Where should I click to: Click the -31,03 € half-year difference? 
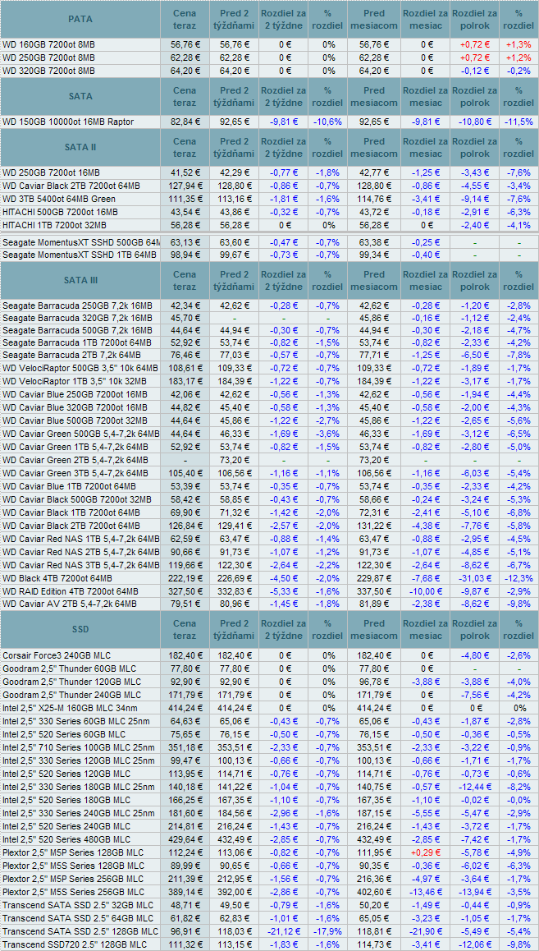(475, 578)
